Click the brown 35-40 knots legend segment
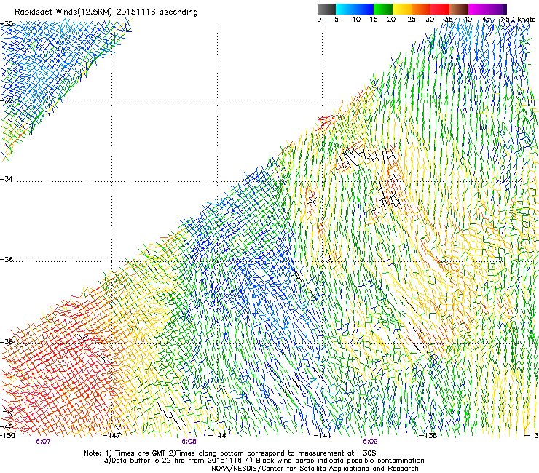The height and width of the screenshot is (473, 539). point(459,9)
